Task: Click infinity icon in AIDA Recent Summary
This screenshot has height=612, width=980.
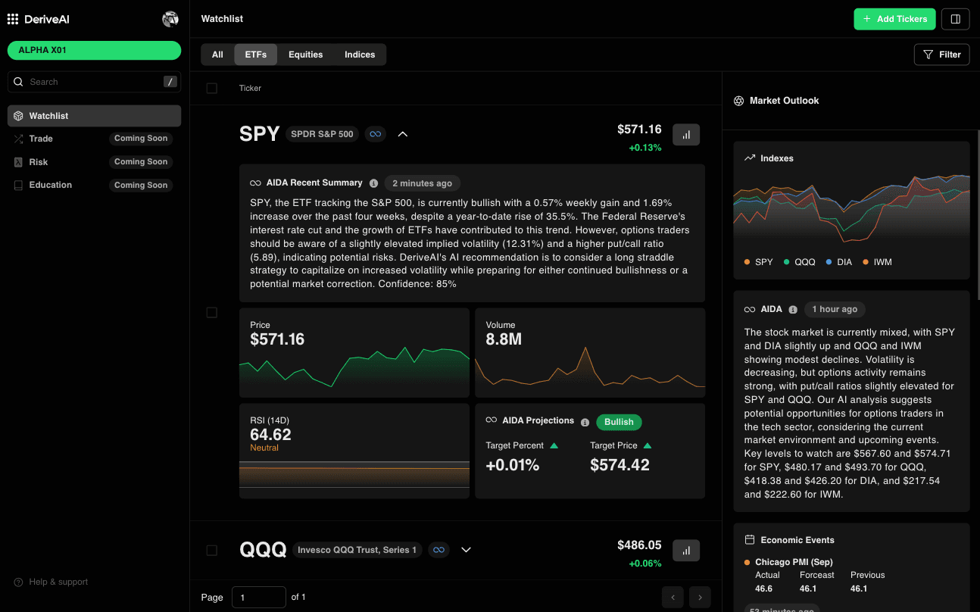Action: 255,183
